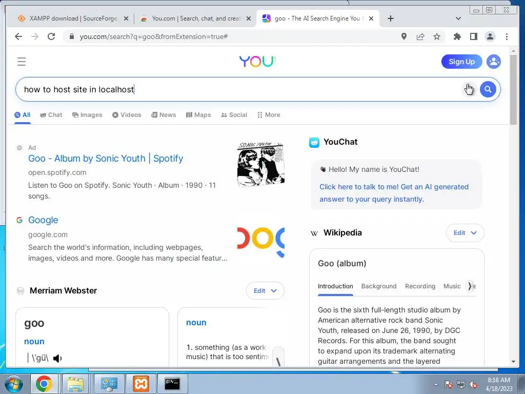Click the Action Center flag tray icon
The image size is (525, 394).
(x=448, y=384)
